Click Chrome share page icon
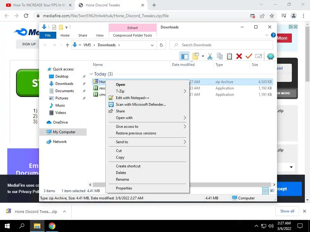This screenshot has height=232, width=310. point(262,16)
